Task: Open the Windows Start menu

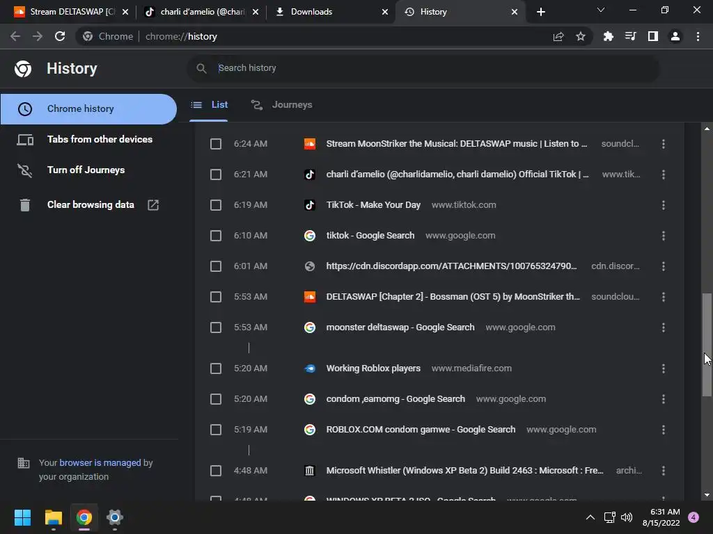Action: click(22, 517)
